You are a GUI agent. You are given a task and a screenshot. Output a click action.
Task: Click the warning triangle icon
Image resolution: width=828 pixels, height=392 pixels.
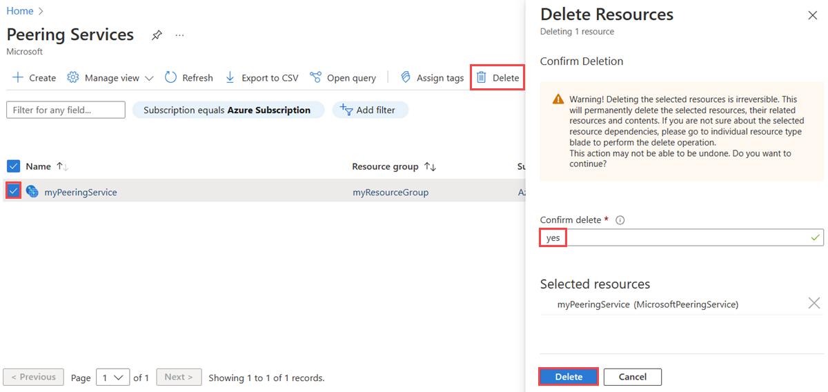tap(558, 100)
